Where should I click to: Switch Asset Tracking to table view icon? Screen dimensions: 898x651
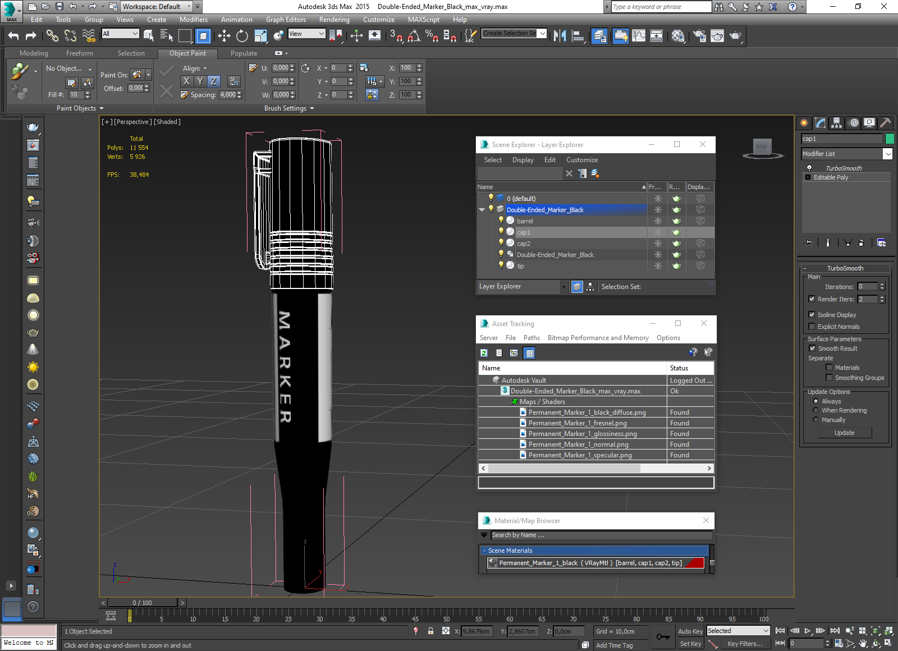(x=529, y=352)
